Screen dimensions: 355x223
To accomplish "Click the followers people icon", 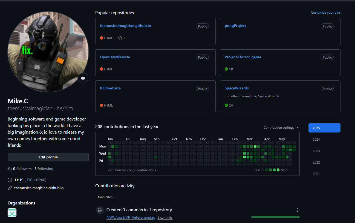I will (10, 169).
